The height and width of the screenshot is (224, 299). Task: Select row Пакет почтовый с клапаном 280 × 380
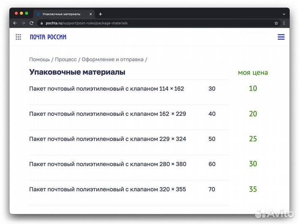129,168
